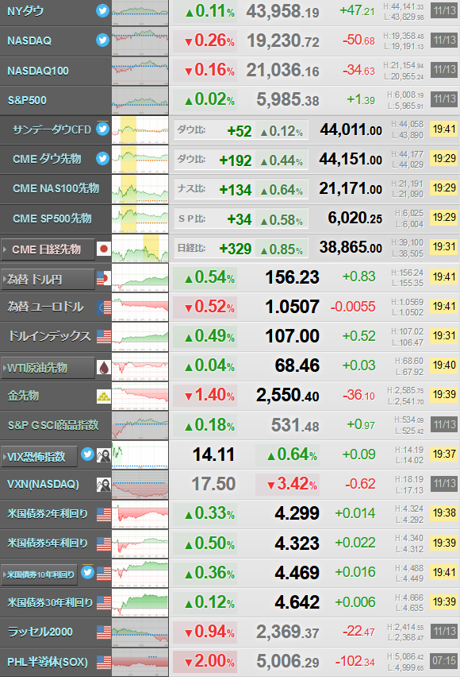Open the Twitter icon beside NYダウ
460x677 pixels.
(102, 11)
